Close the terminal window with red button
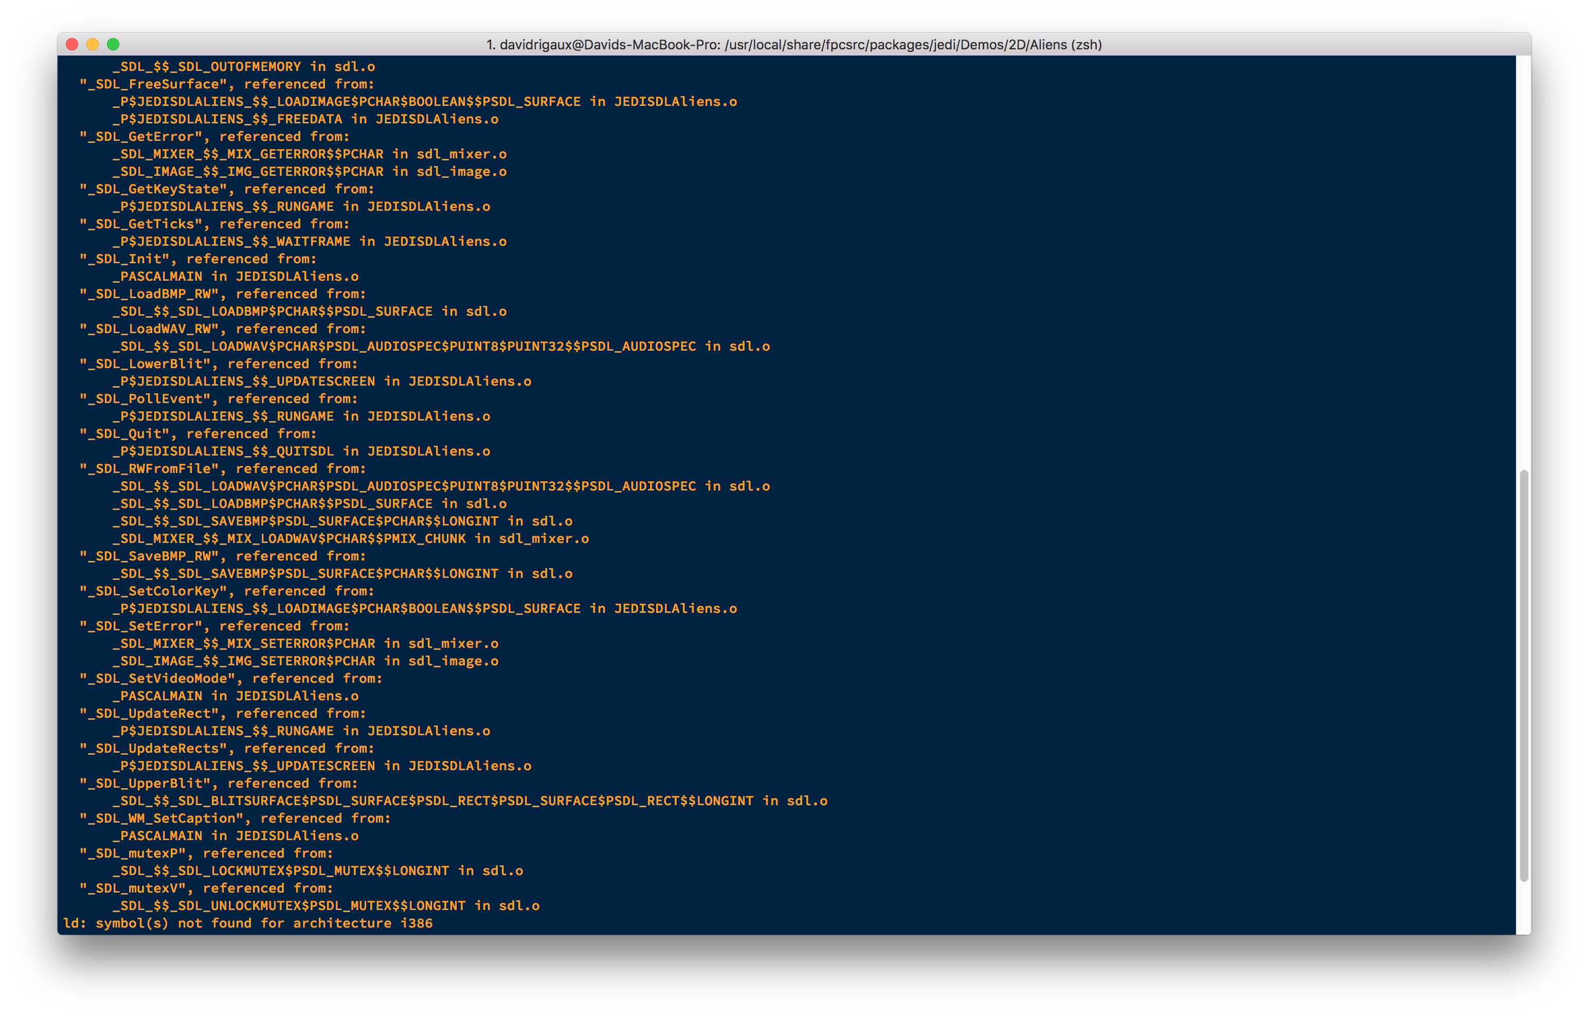 pos(73,44)
